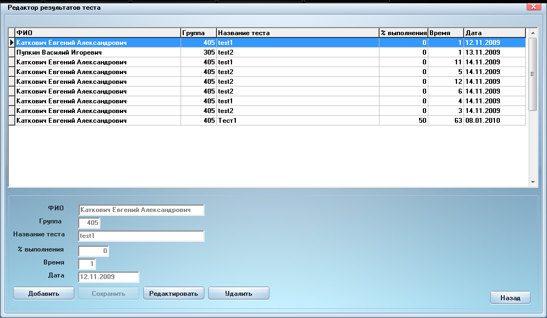
Task: Select the % выполнения column header
Action: tap(404, 32)
